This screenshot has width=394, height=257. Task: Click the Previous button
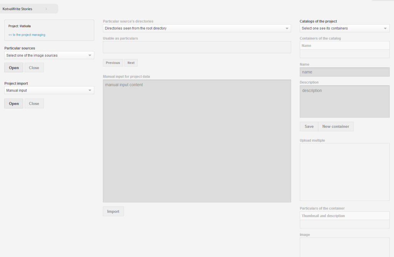[113, 63]
